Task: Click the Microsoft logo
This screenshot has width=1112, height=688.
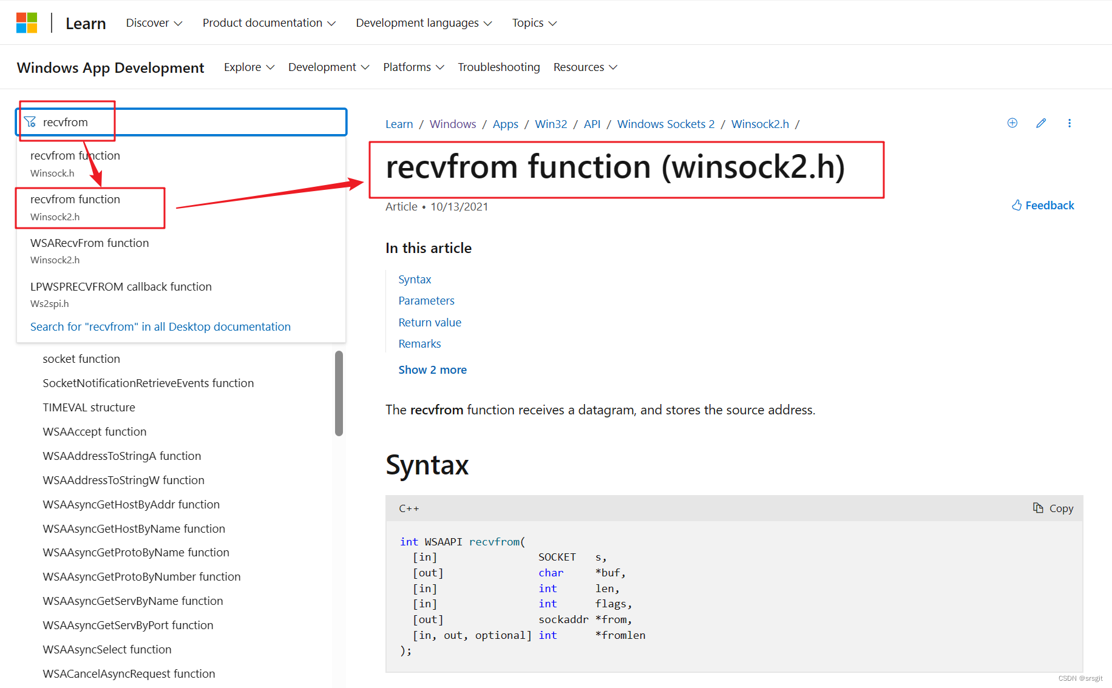Action: click(27, 23)
